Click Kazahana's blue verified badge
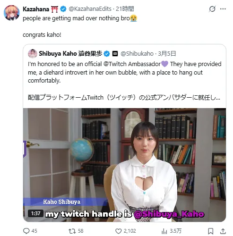233x236 pixels. (63, 9)
